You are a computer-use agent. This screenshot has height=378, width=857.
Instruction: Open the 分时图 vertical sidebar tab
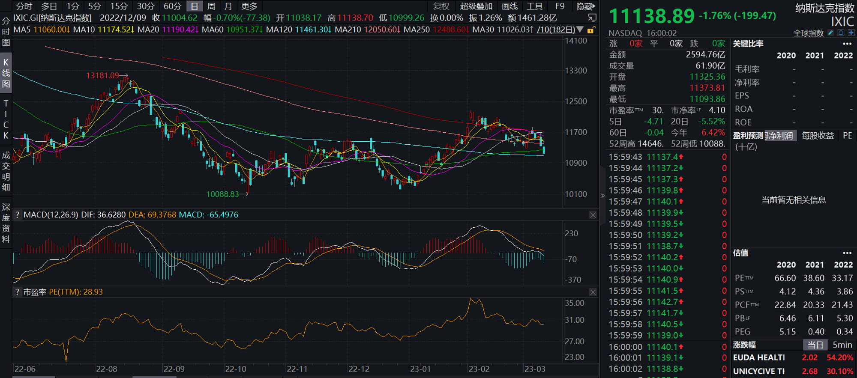tap(6, 32)
